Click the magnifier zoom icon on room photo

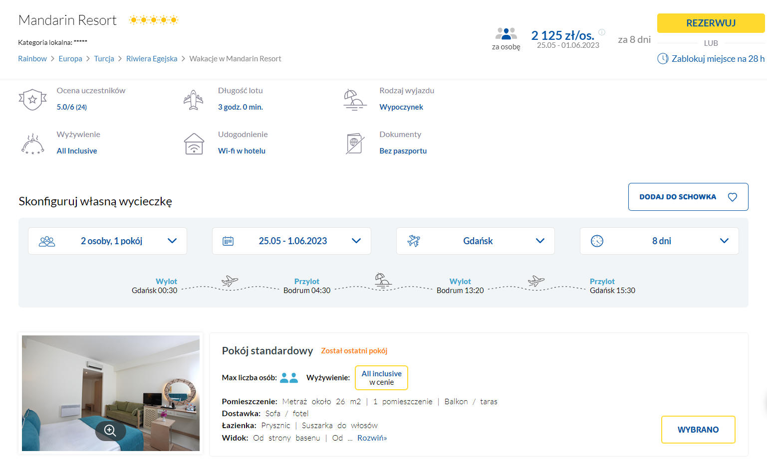[x=110, y=431]
